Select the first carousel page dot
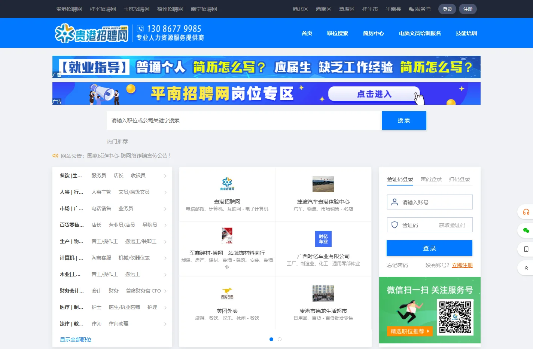This screenshot has width=533, height=349. coord(271,339)
